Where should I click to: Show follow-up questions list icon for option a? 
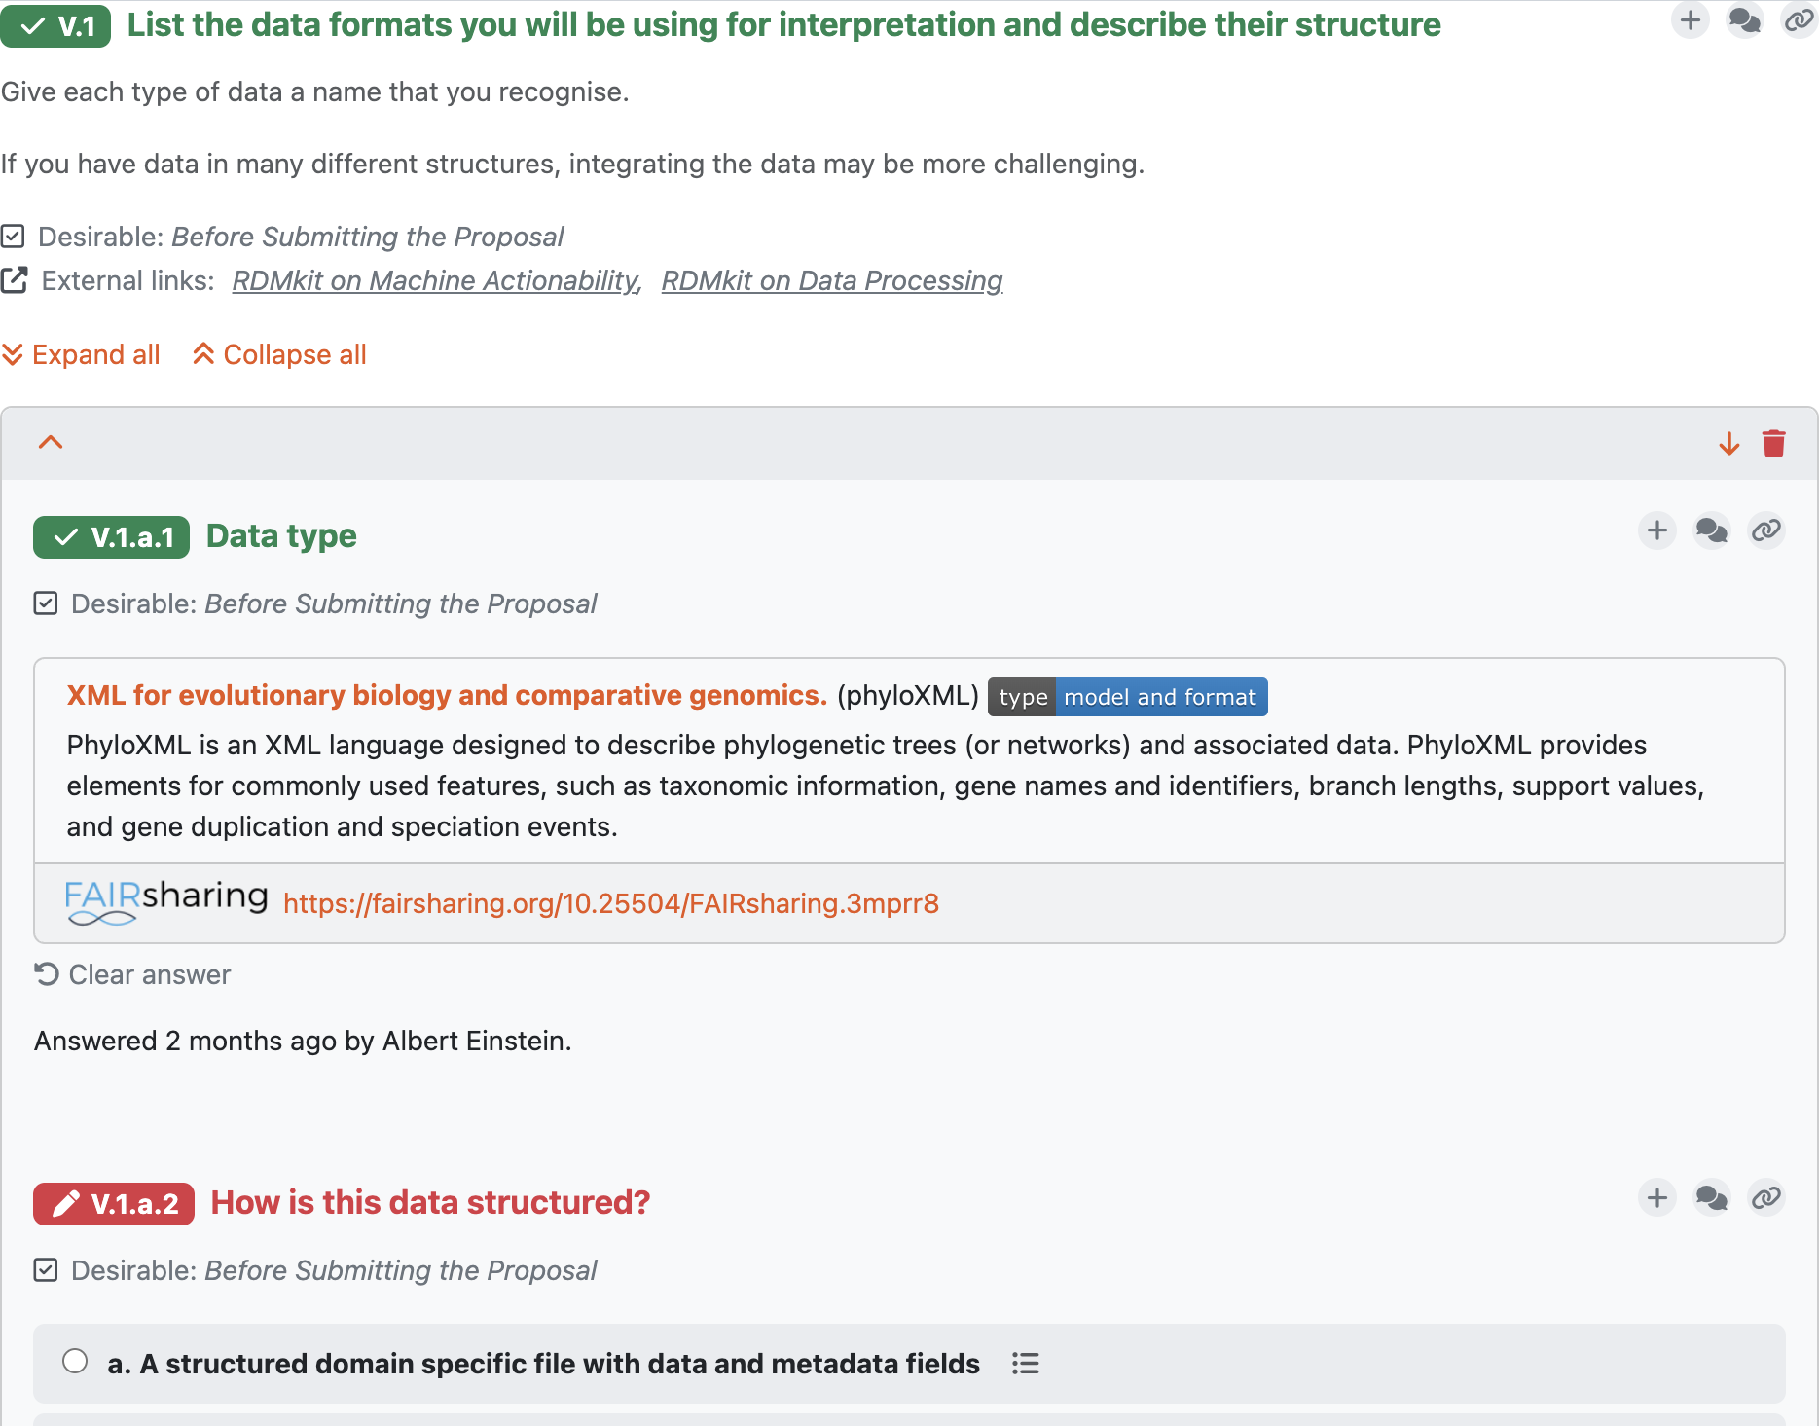tap(1026, 1364)
